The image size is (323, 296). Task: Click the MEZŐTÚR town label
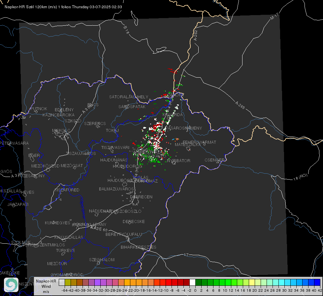tap(57, 263)
